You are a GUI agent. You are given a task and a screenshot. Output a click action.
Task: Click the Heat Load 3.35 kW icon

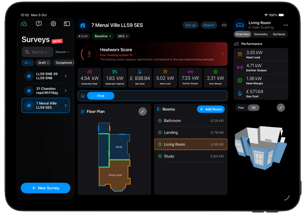[x=240, y=54]
